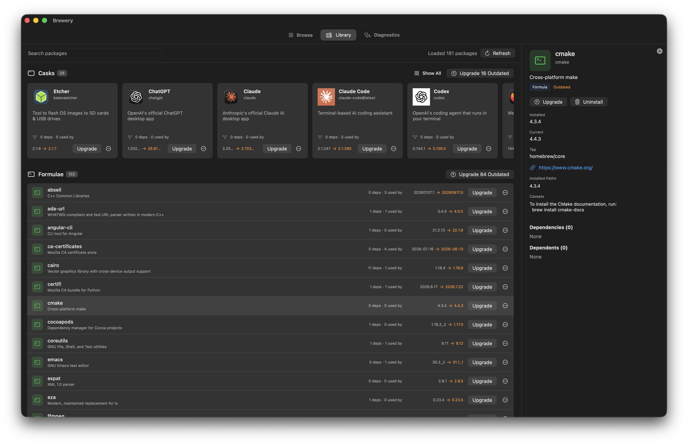Click the Codex cask app icon
The width and height of the screenshot is (688, 445).
(x=421, y=97)
